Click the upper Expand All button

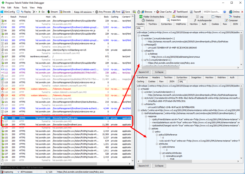pos(144,72)
